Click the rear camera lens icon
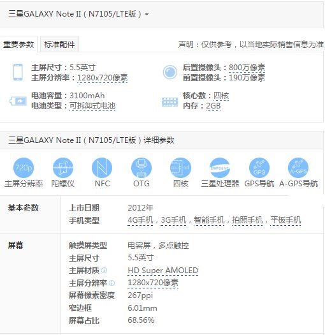The width and height of the screenshot is (325, 335). [170, 72]
